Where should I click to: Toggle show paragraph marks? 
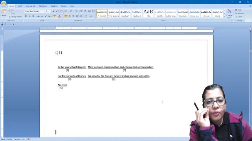(x=93, y=11)
